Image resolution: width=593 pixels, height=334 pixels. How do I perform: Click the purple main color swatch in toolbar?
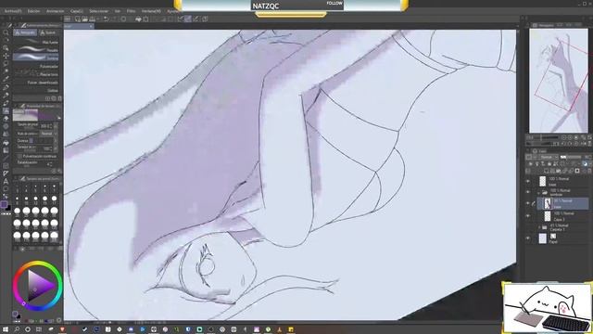coord(4,204)
